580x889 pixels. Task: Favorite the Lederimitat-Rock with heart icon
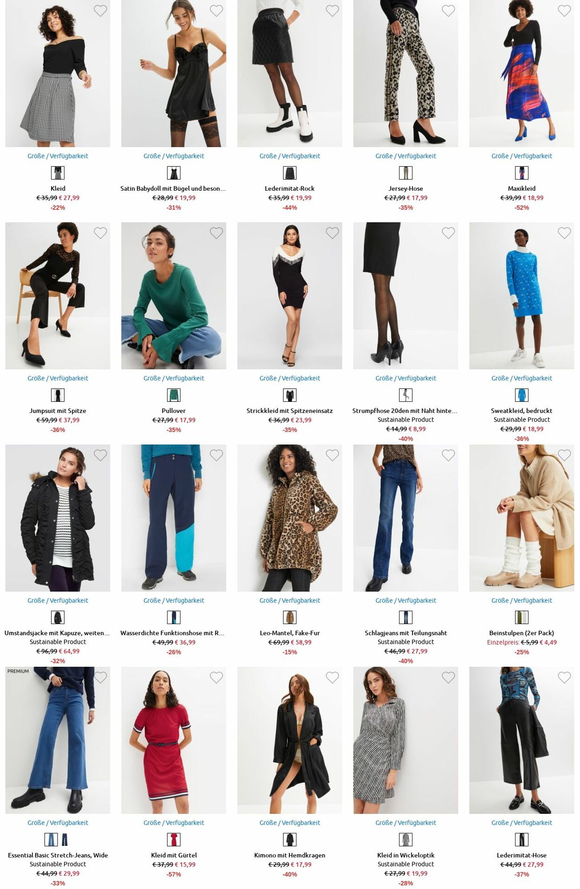pos(332,11)
